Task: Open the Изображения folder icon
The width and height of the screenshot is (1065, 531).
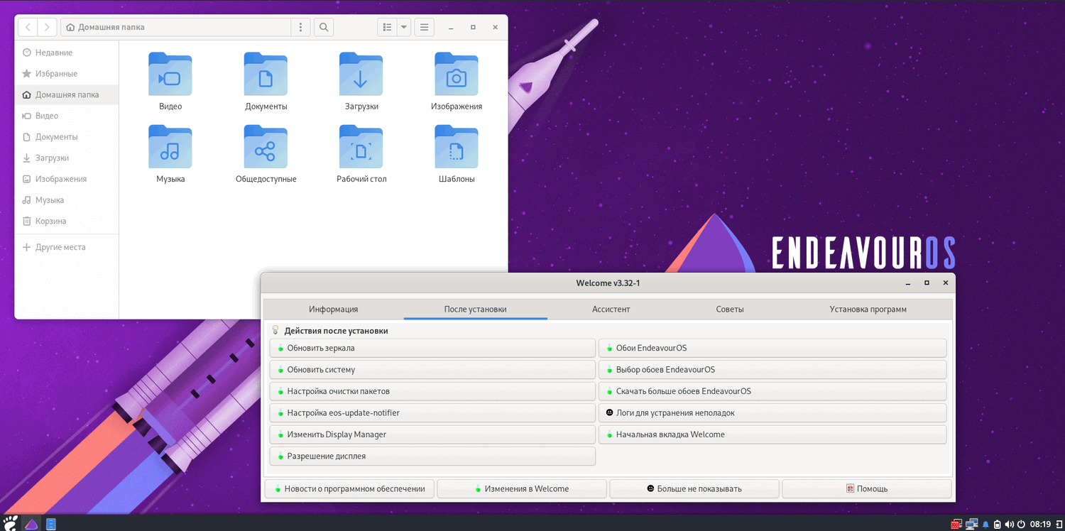Action: 457,74
